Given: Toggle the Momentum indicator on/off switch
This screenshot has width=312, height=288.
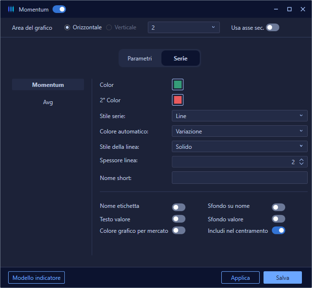Looking at the screenshot, I should 60,9.
